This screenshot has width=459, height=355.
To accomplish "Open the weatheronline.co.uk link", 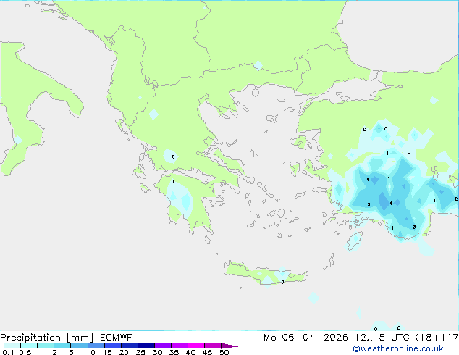I will click(x=398, y=348).
